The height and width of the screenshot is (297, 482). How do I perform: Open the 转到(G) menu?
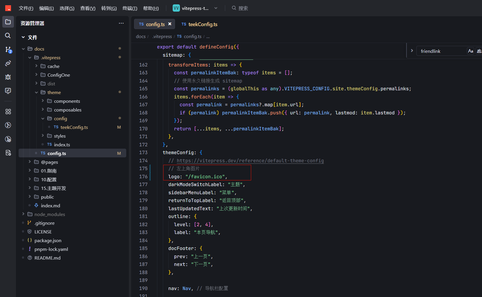click(109, 8)
